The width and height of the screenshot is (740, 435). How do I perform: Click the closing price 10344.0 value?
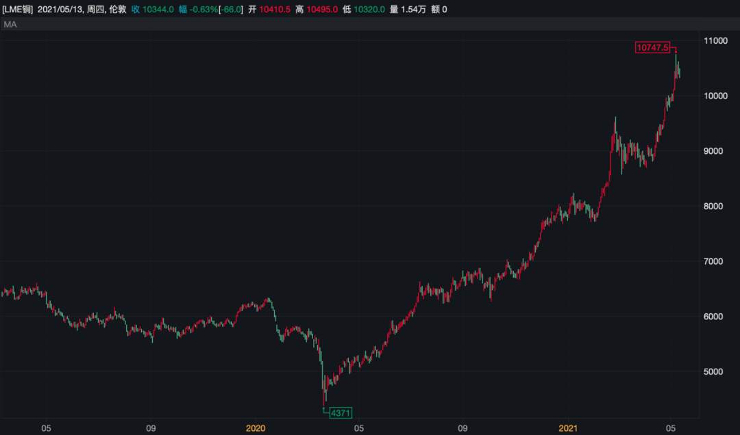(158, 10)
